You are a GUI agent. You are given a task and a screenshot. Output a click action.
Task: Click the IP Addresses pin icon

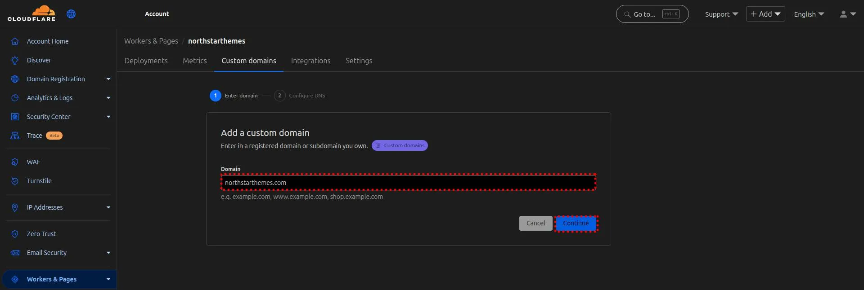pos(15,207)
